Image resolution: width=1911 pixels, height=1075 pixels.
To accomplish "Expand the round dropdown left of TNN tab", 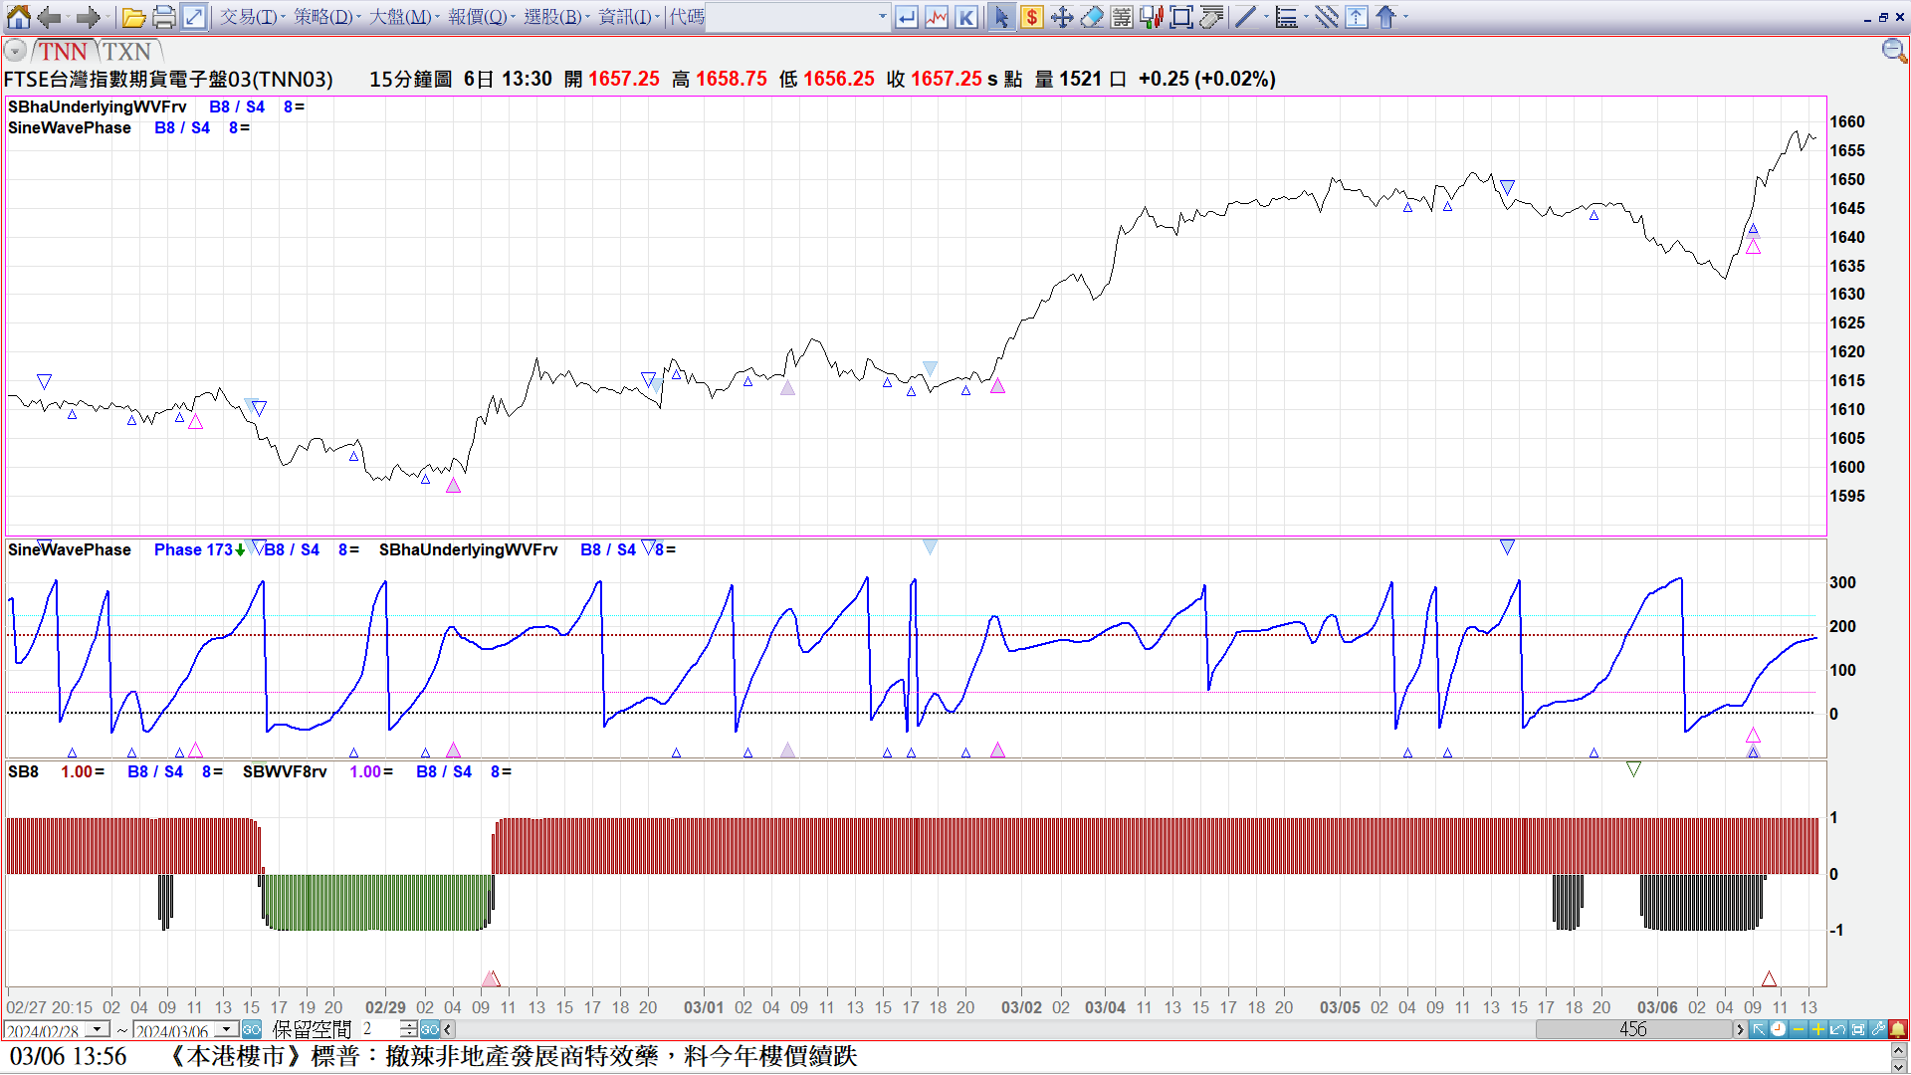I will tap(15, 51).
